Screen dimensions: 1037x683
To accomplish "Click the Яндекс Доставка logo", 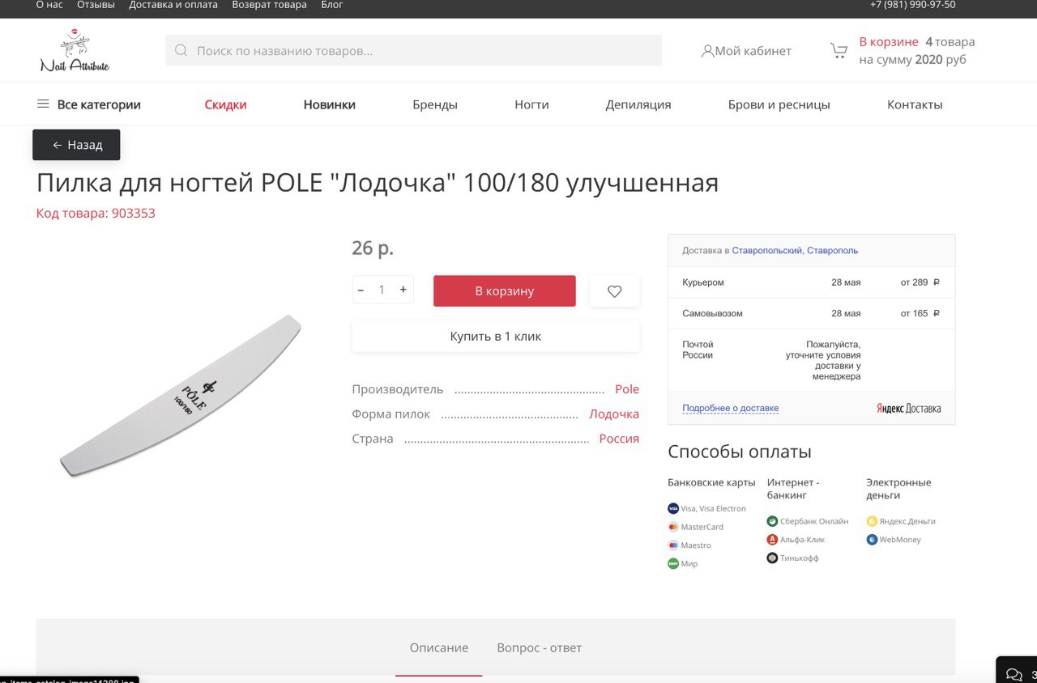I will pos(908,409).
